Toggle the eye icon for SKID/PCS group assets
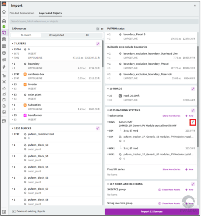The width and height of the screenshot is (201, 216). click(160, 190)
